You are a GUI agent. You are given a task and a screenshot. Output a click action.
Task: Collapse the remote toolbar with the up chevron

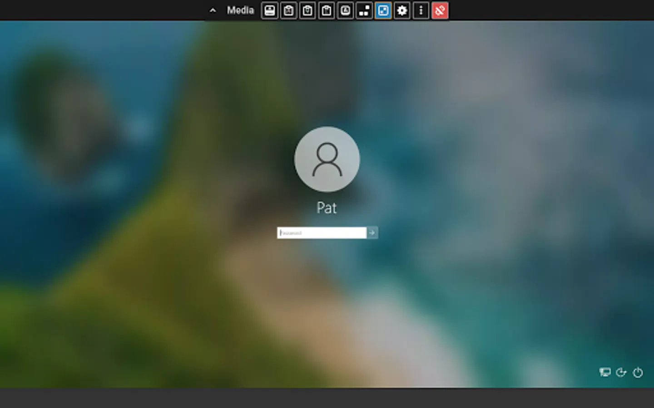pyautogui.click(x=213, y=10)
